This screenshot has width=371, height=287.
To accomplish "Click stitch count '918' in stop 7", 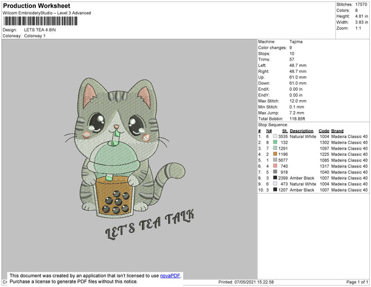I will tap(284, 172).
